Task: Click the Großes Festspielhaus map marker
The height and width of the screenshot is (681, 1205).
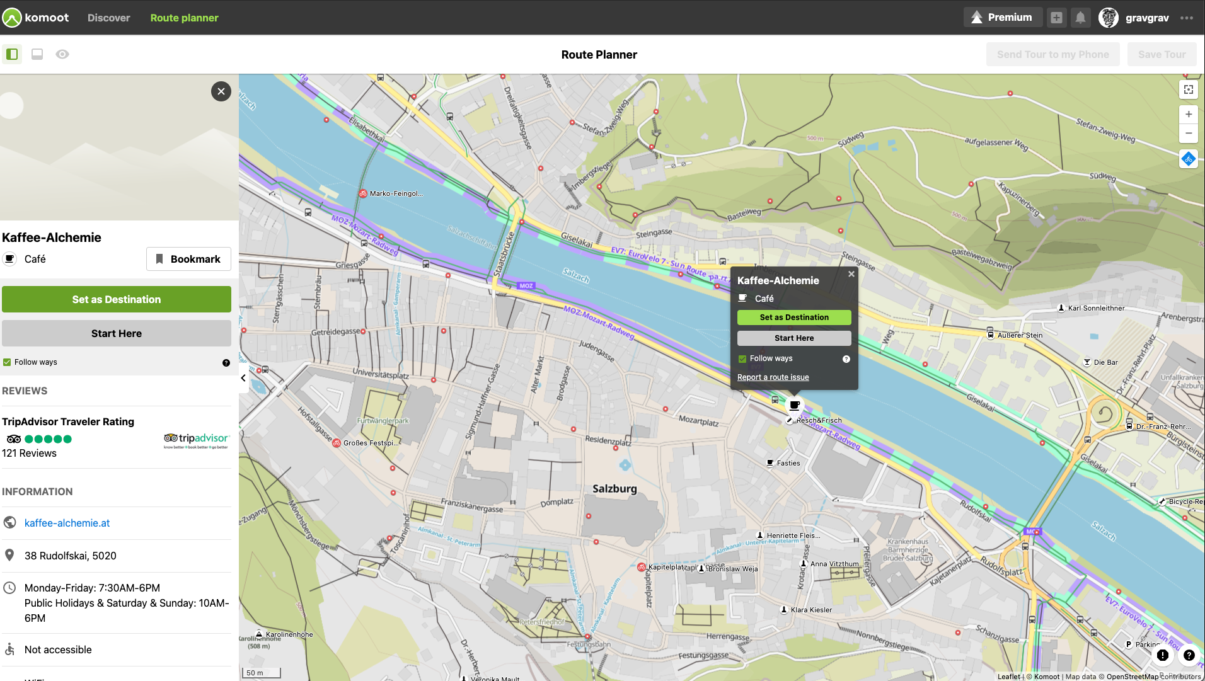Action: click(x=337, y=443)
